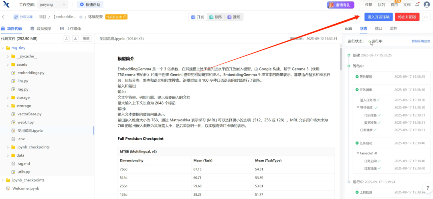
Task: Click the document icon of .env
Action: [x=13, y=139]
